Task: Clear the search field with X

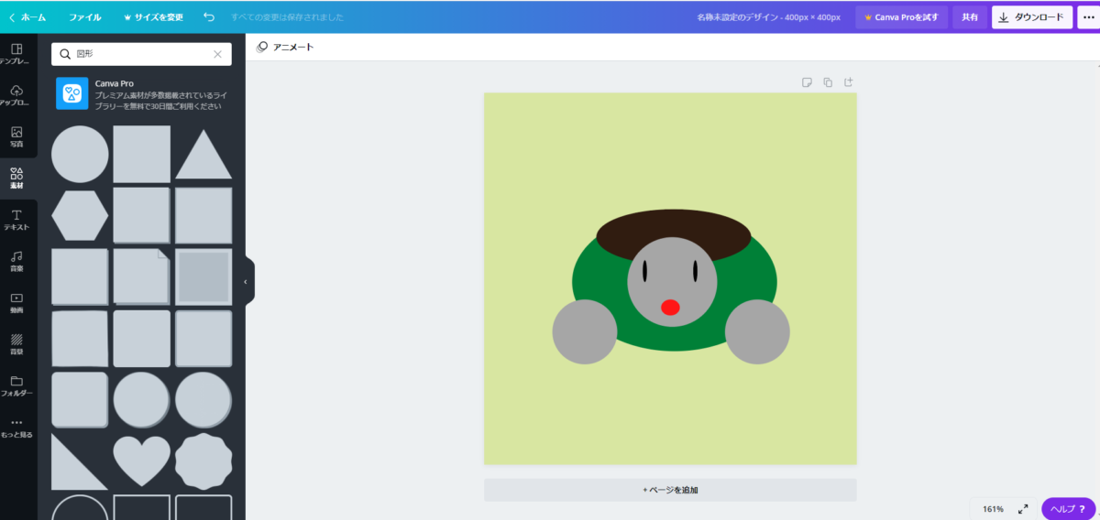Action: tap(217, 54)
